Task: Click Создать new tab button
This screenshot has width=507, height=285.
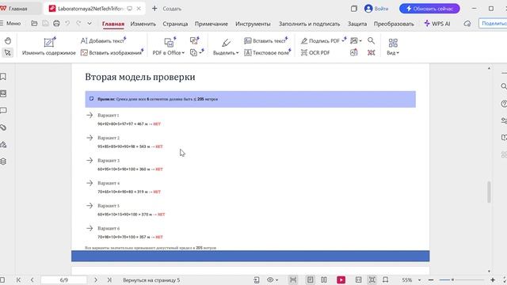Action: pyautogui.click(x=167, y=9)
